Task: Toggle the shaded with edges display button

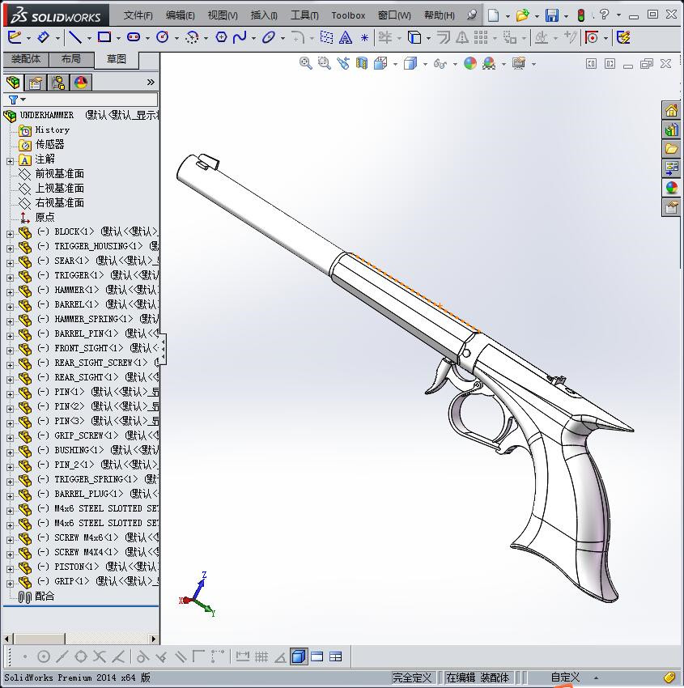Action: (299, 657)
